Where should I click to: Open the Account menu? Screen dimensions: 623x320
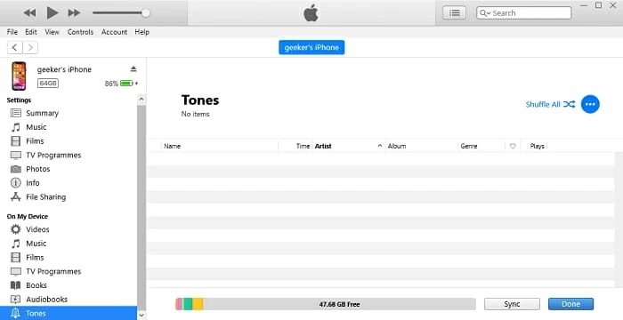click(x=114, y=32)
